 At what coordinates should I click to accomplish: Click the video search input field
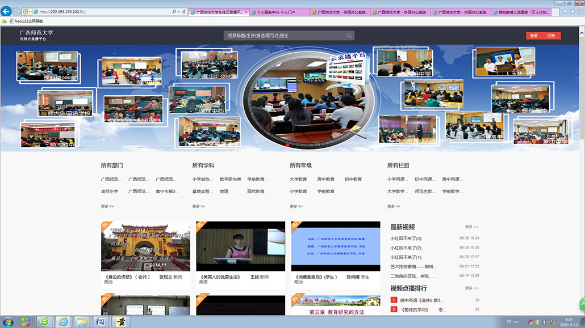coord(284,36)
